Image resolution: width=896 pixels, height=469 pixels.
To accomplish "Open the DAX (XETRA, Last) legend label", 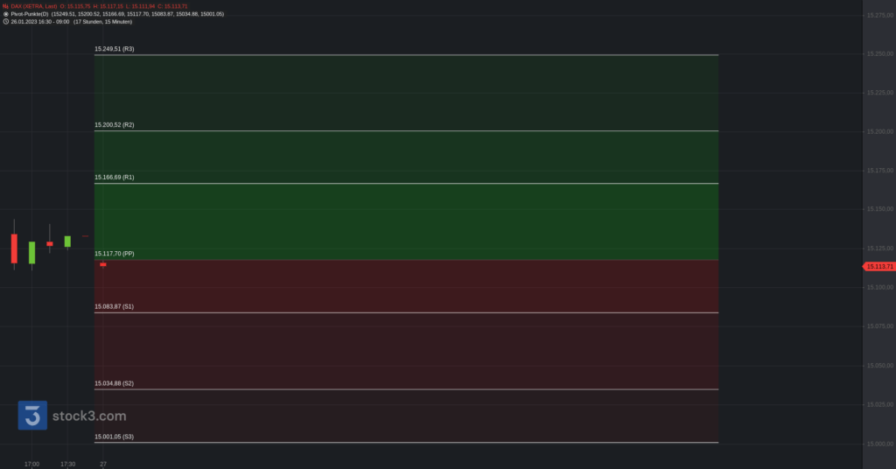I will coord(34,6).
